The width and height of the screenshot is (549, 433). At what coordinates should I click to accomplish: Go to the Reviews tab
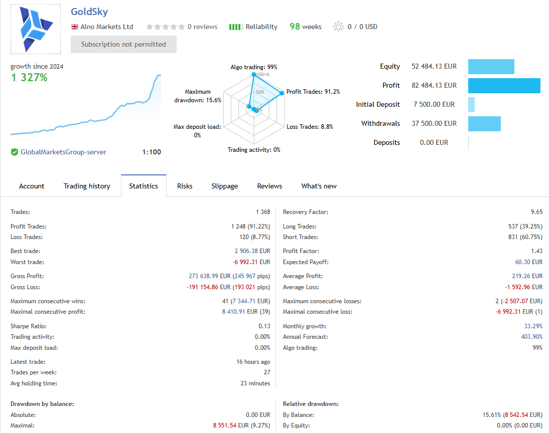269,186
